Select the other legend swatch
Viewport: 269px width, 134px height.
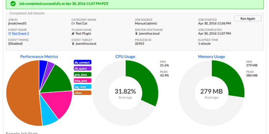[x=82, y=93]
